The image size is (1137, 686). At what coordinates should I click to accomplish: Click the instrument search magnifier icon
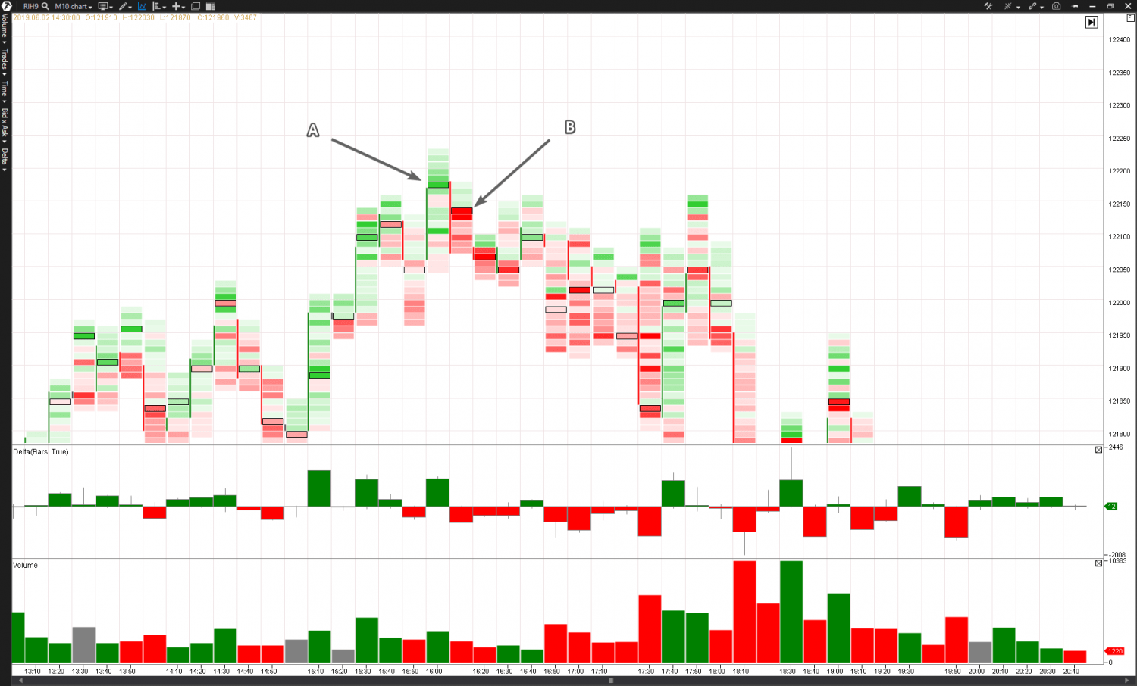[45, 6]
